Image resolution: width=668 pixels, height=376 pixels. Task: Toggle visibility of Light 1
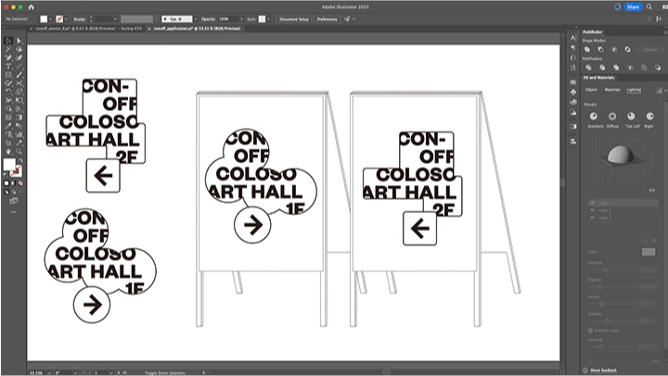tap(592, 202)
